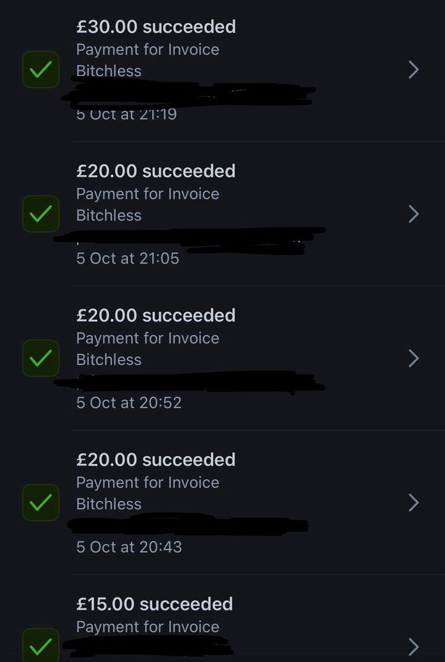Open chevron for 5 Oct 20:52 payment
The height and width of the screenshot is (662, 445).
[x=413, y=358]
